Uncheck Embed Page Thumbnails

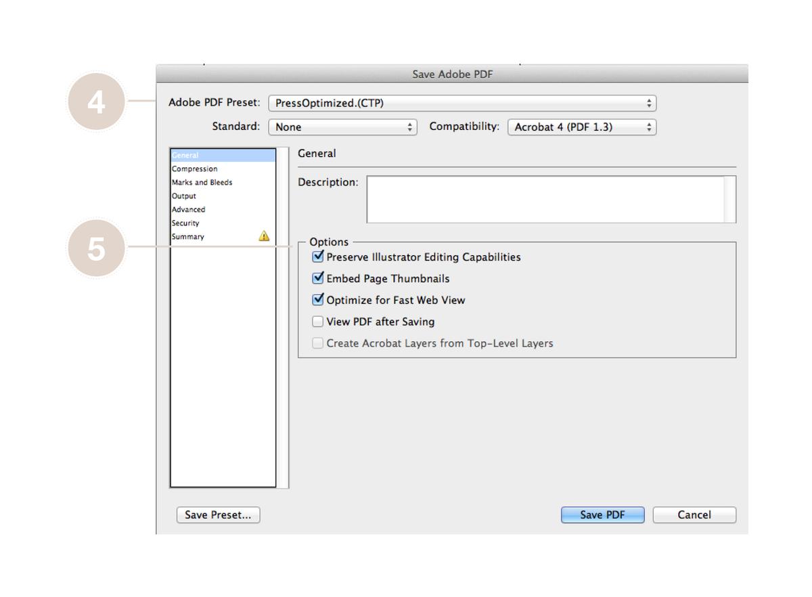[318, 278]
